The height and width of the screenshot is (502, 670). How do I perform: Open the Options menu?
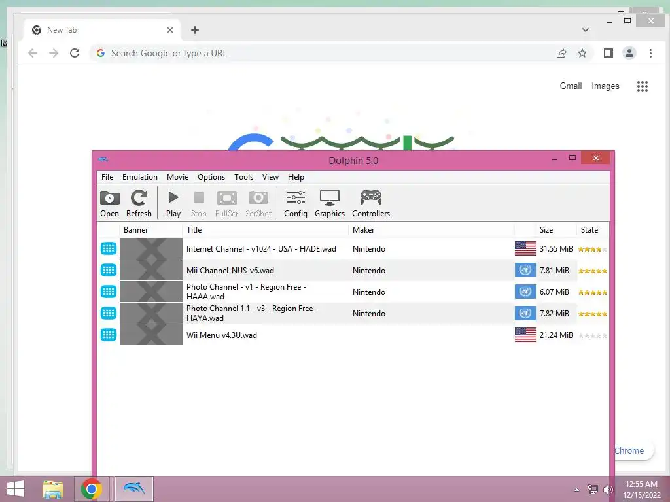coord(211,177)
